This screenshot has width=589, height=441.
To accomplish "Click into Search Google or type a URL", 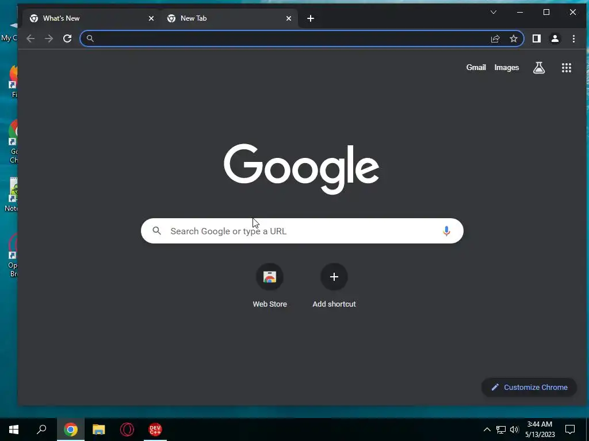I will pyautogui.click(x=302, y=231).
